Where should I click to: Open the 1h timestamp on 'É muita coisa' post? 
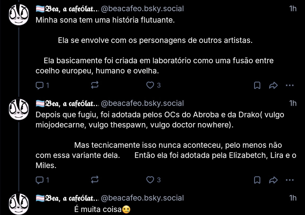[x=293, y=198]
